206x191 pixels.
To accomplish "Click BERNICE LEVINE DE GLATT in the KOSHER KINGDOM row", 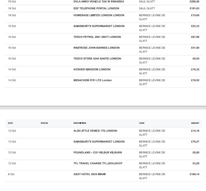I will (x=152, y=71).
